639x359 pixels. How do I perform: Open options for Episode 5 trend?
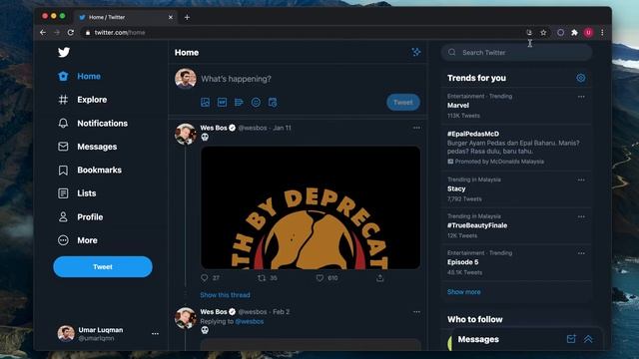[581, 253]
